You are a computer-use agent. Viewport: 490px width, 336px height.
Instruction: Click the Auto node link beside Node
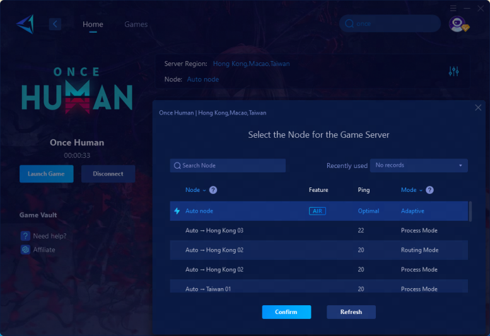[203, 79]
